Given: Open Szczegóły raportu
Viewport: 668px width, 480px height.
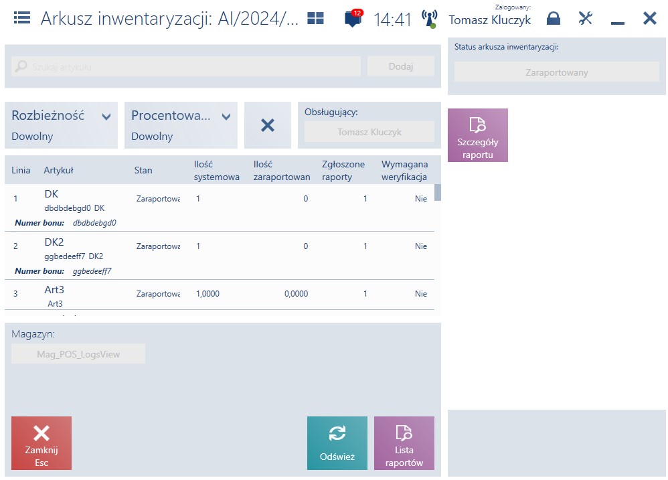Looking at the screenshot, I should [477, 135].
